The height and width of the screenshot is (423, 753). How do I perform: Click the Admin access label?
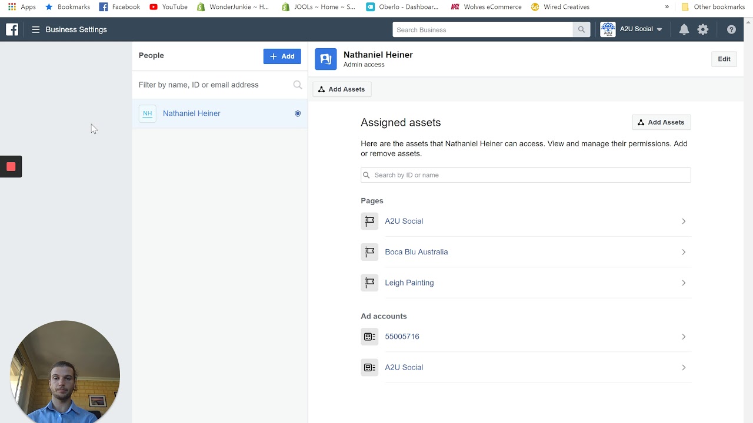(364, 65)
